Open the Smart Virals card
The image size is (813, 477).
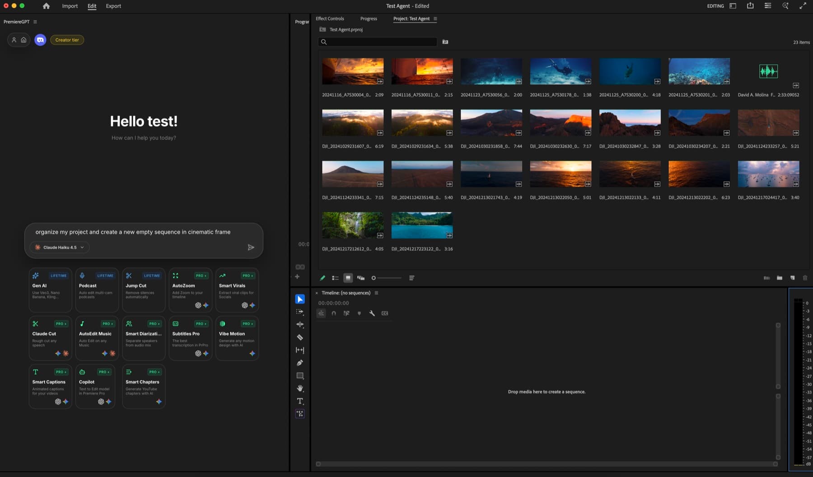click(237, 290)
